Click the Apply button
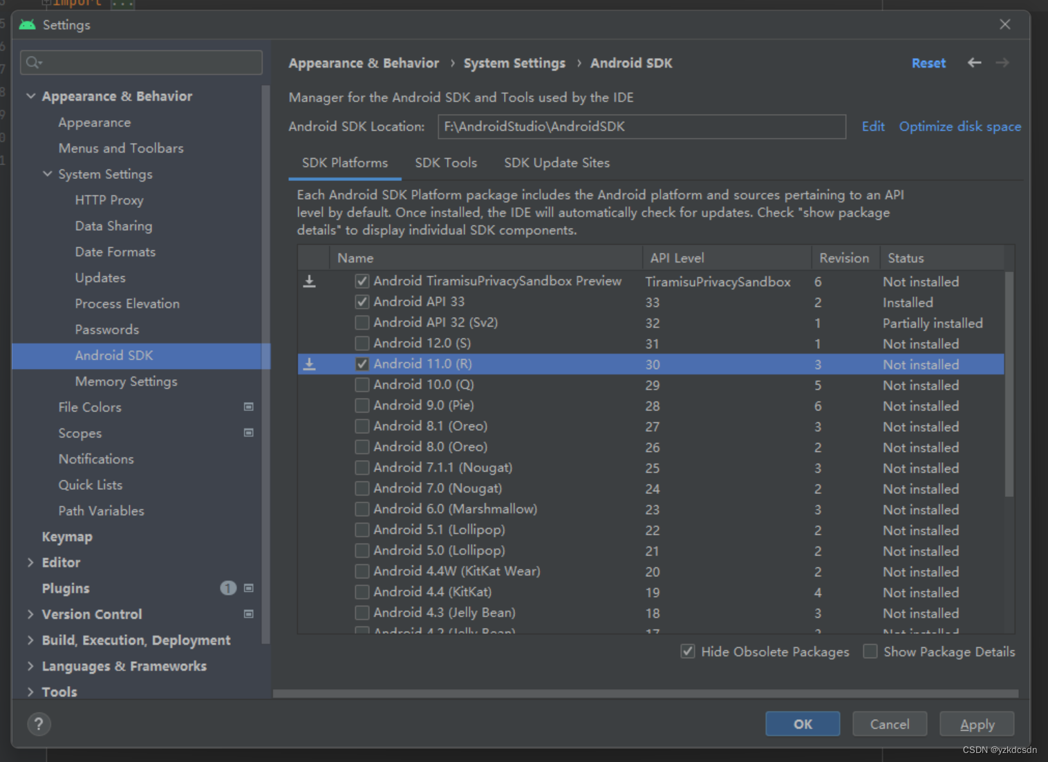 pyautogui.click(x=977, y=724)
